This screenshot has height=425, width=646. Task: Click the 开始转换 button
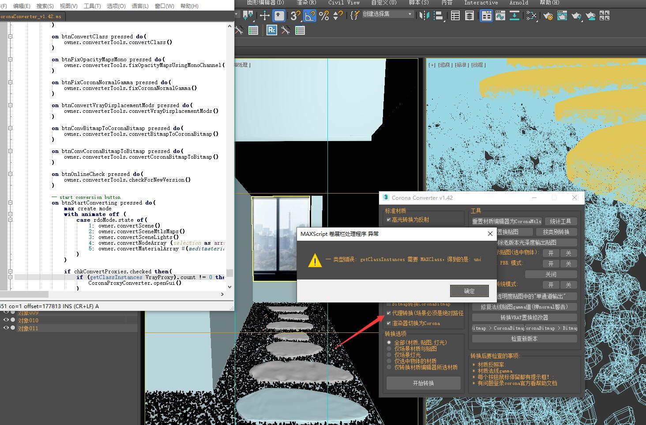coord(423,383)
